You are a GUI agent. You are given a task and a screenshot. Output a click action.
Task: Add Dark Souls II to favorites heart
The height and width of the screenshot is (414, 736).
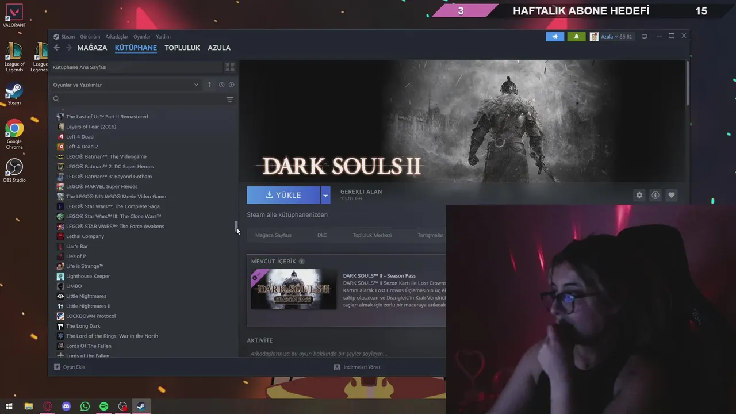(671, 195)
